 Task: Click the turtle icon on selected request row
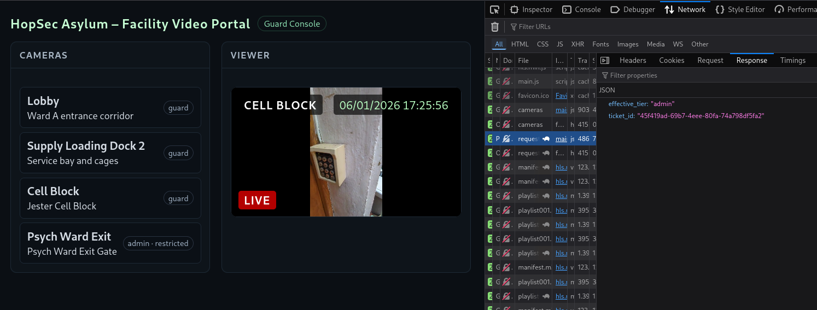[546, 139]
